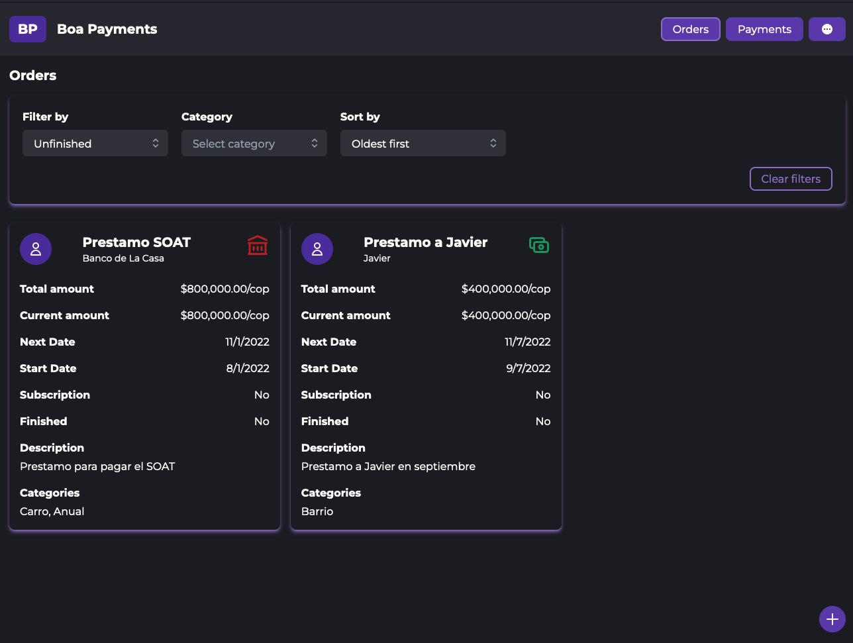
Task: Open the Boa Payments app title
Action: [x=107, y=28]
